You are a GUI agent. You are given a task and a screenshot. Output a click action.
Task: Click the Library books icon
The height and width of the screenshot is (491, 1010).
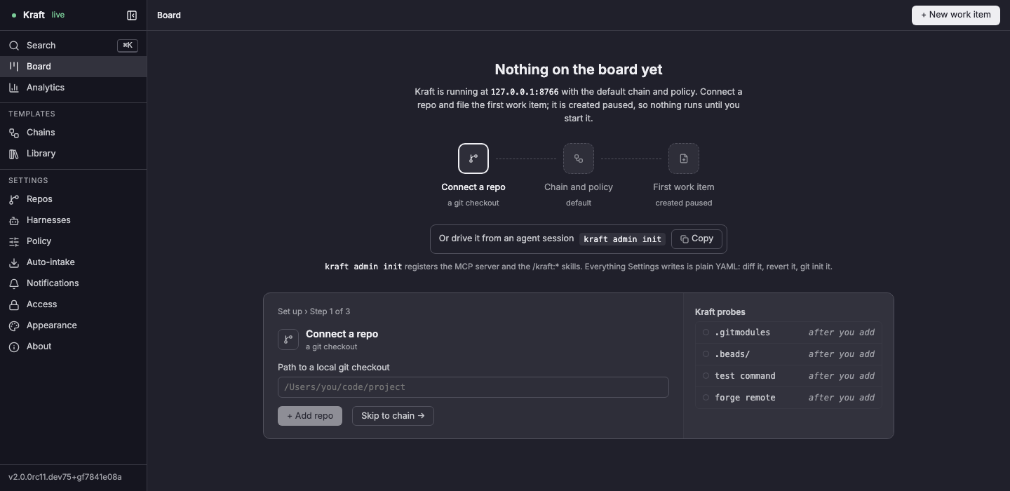14,154
